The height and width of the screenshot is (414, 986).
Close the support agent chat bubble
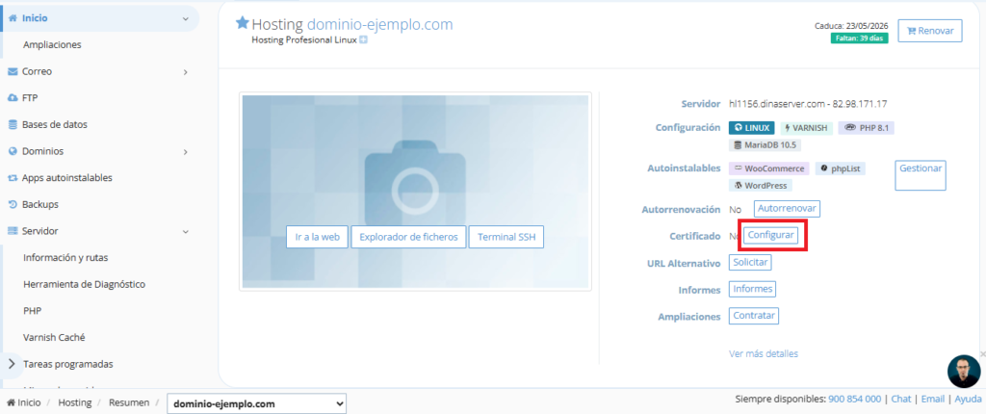982,354
